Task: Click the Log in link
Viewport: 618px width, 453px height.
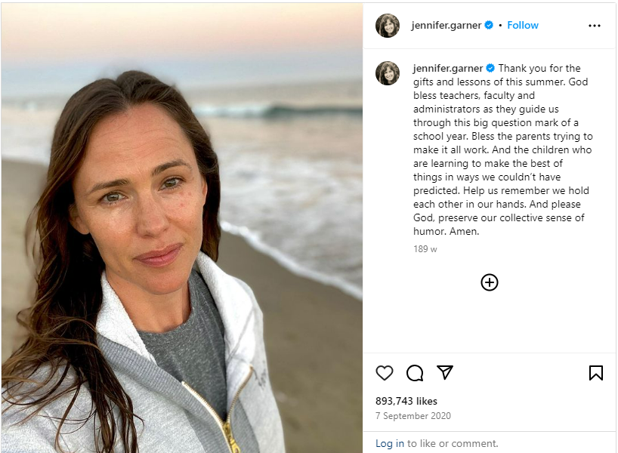Action: pos(390,443)
